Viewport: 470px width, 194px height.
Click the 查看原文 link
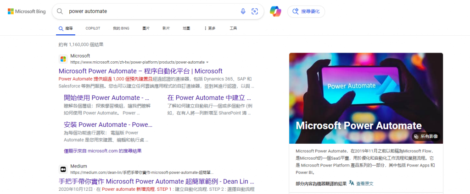(365, 183)
